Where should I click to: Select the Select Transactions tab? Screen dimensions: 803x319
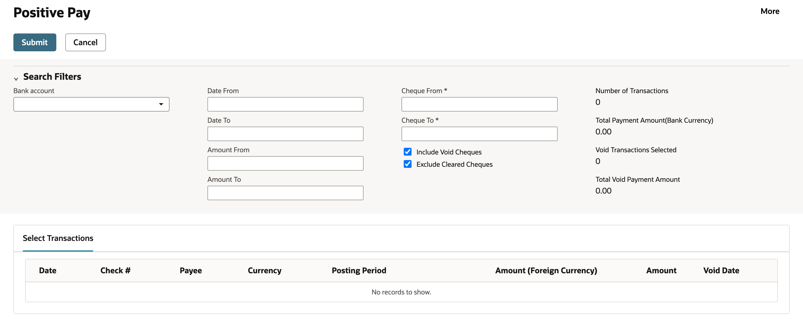pyautogui.click(x=58, y=238)
